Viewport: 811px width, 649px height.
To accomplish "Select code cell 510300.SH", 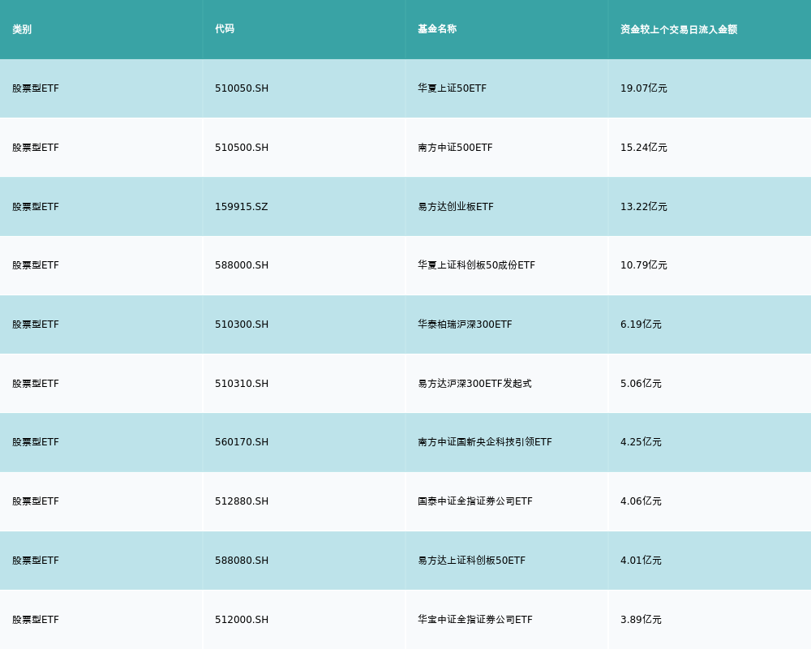I will tap(242, 324).
